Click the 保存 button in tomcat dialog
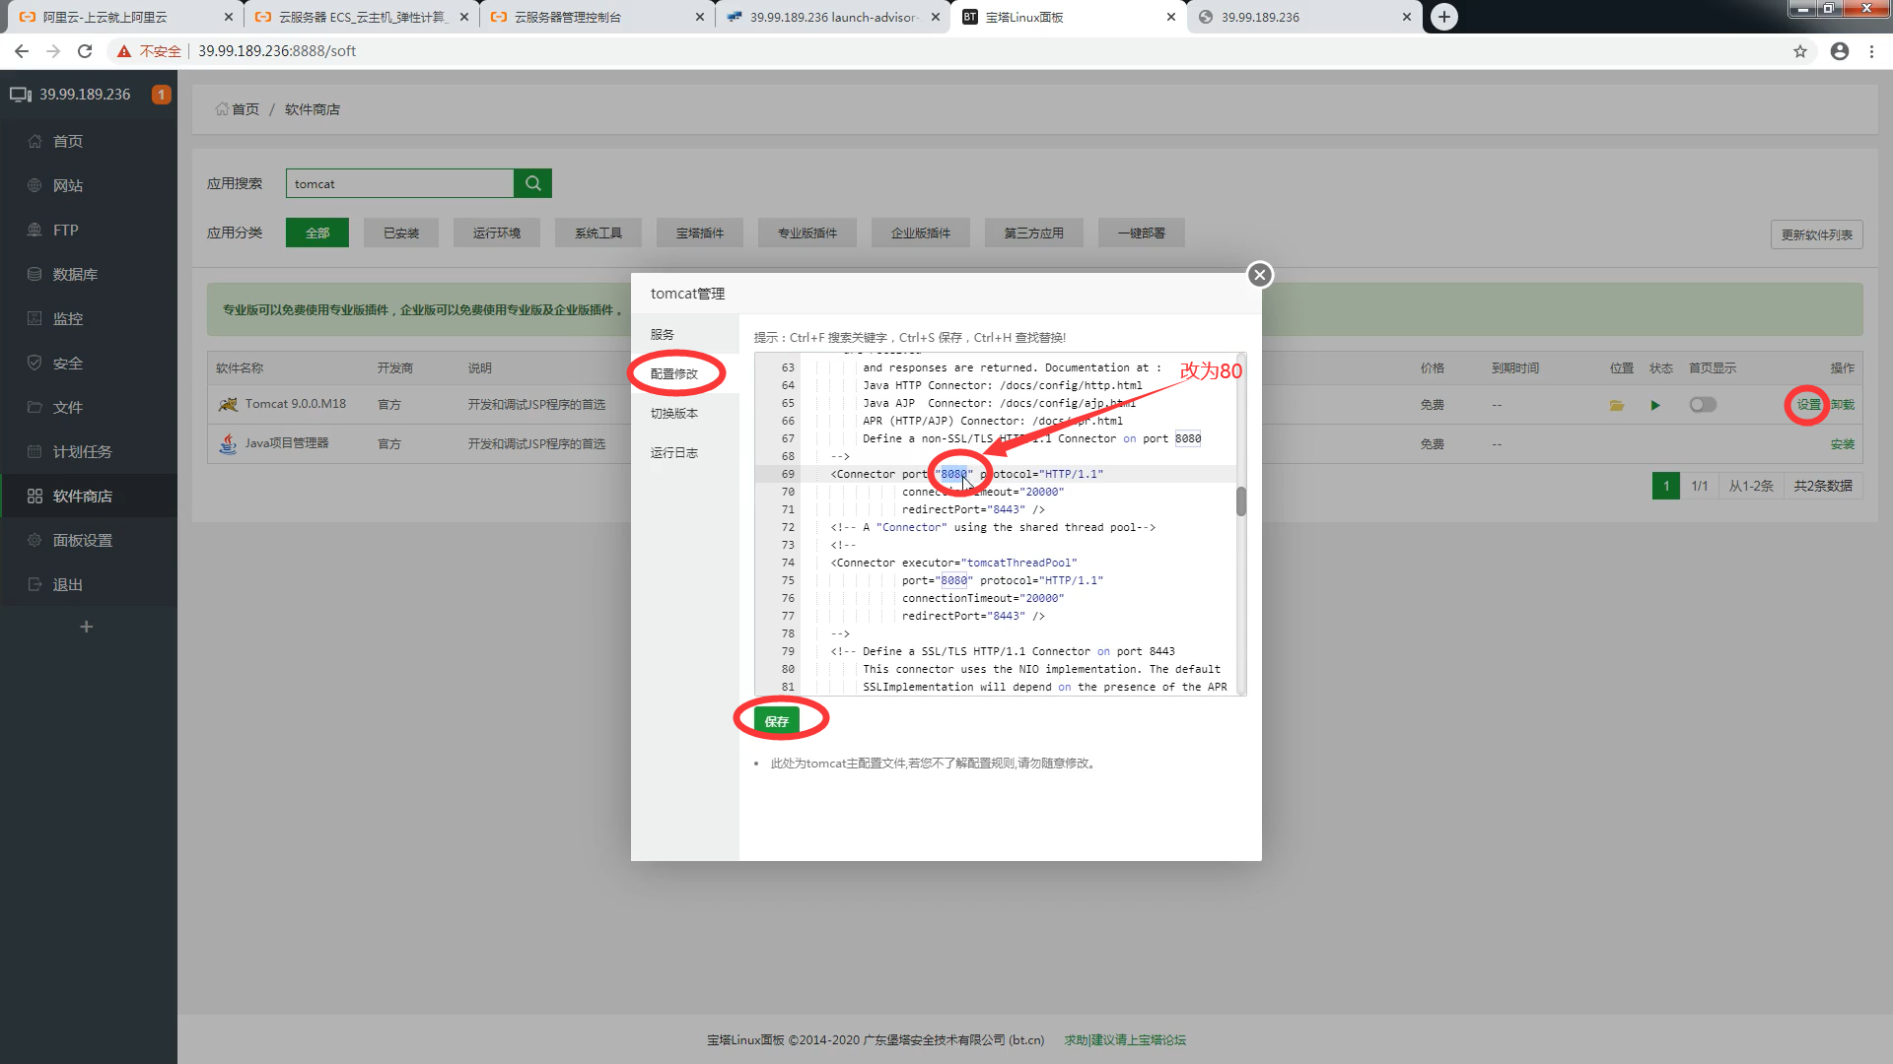Viewport: 1893px width, 1064px height. click(x=777, y=721)
